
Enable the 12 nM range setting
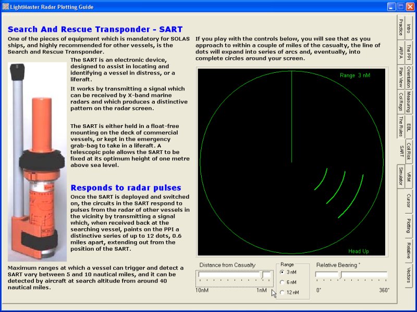283,293
